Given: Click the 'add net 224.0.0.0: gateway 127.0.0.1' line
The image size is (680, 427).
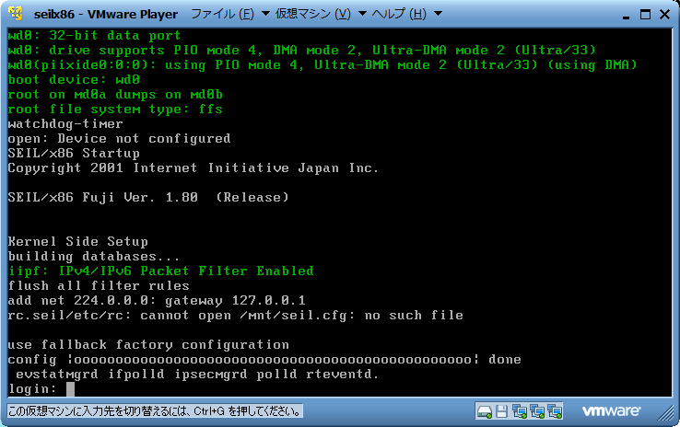Looking at the screenshot, I should [157, 301].
